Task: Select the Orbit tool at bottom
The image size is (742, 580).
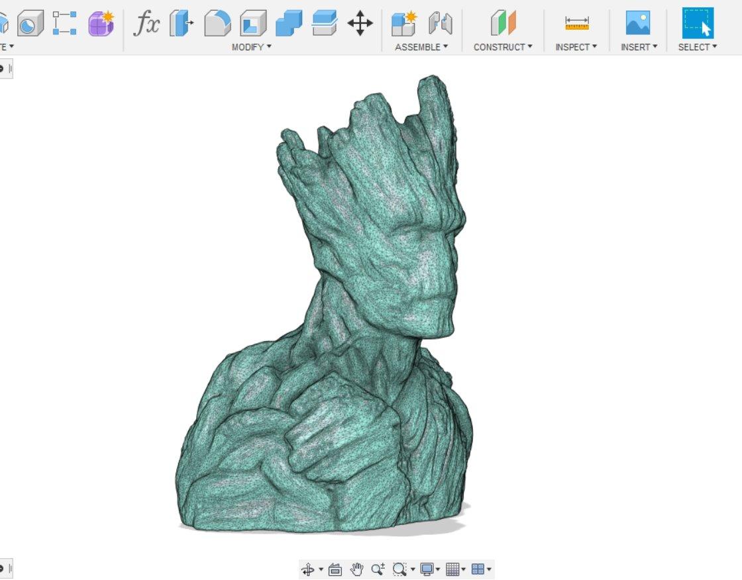Action: 308,568
